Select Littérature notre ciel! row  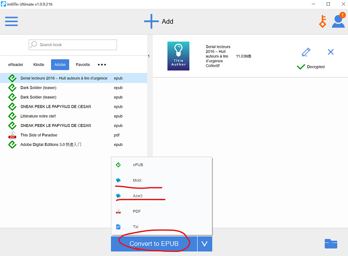73,116
